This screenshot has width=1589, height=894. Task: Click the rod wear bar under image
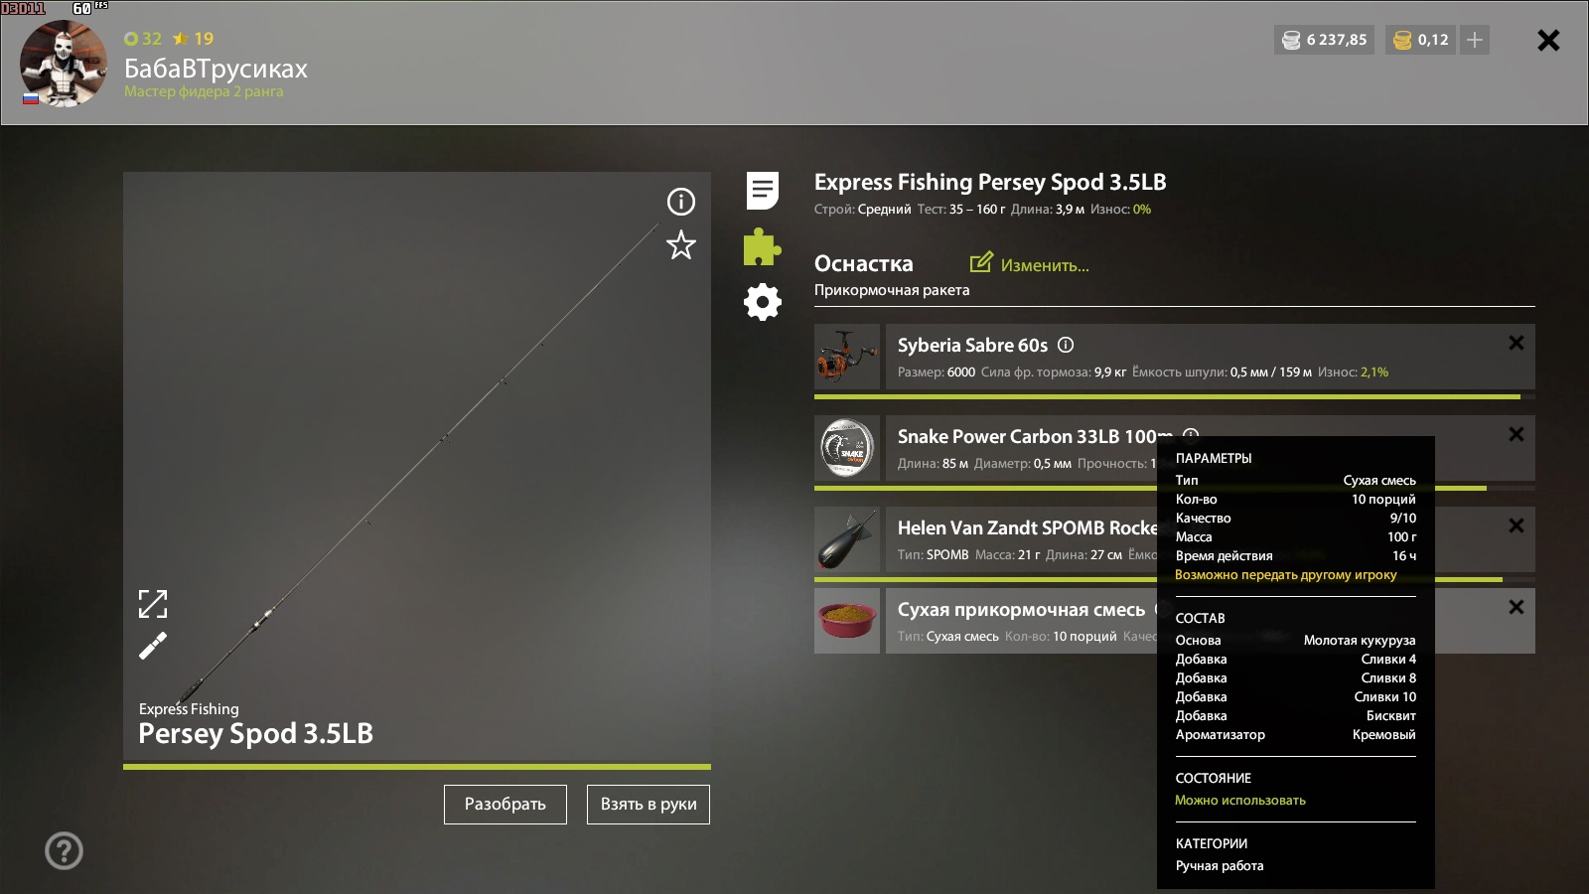(417, 767)
